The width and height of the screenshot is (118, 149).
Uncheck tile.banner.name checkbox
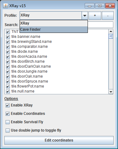tap(8, 37)
